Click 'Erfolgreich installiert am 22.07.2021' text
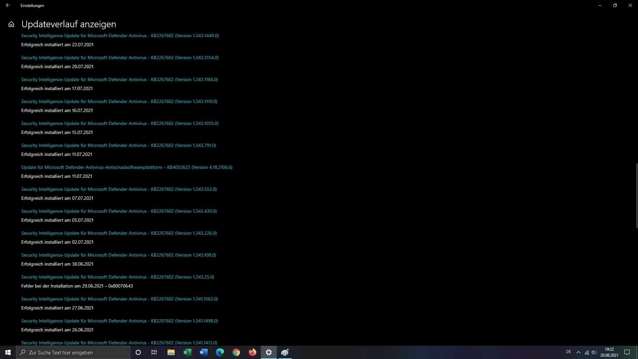This screenshot has height=359, width=638. pyautogui.click(x=57, y=45)
